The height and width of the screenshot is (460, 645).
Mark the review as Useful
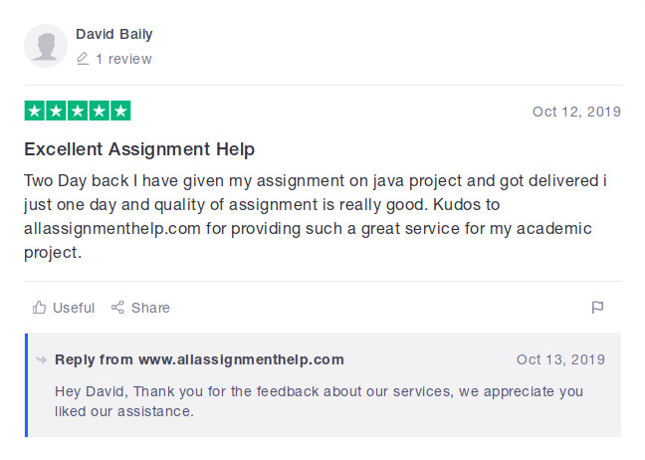(x=73, y=308)
